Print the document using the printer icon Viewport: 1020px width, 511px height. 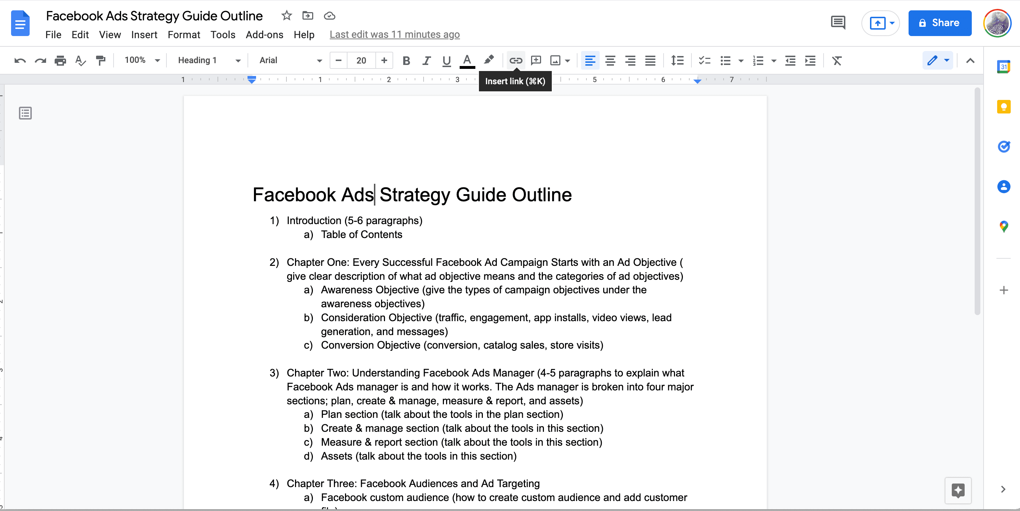click(60, 61)
